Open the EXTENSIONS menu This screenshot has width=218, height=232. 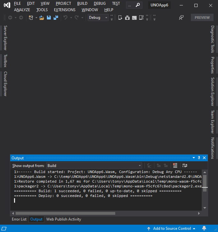pos(64,10)
